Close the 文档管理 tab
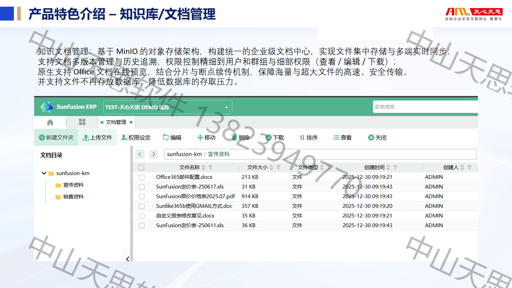This screenshot has width=512, height=288. [131, 122]
